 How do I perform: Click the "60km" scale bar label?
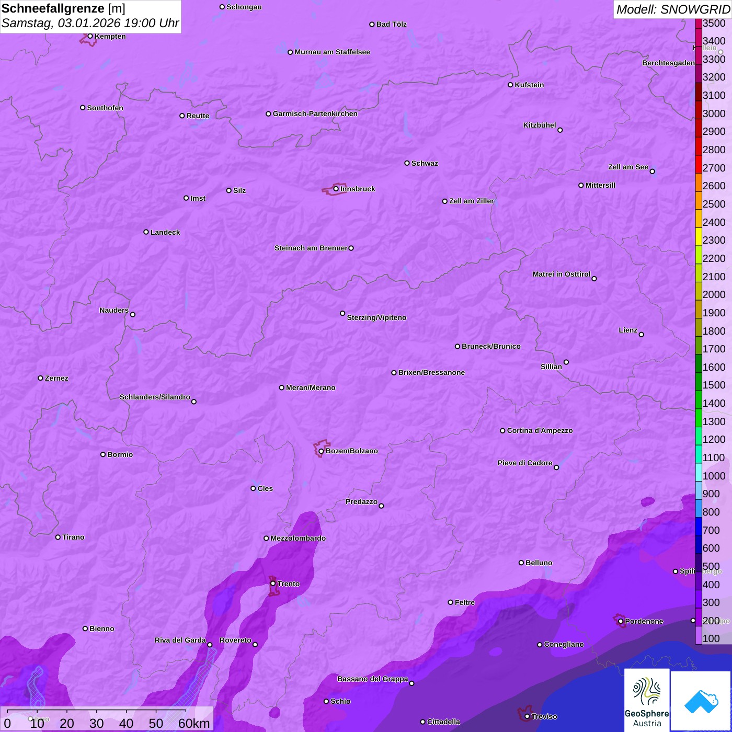pos(194,723)
